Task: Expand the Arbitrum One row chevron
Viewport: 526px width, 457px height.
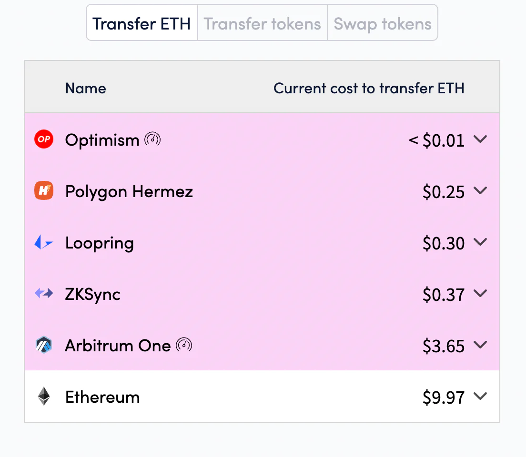Action: click(x=480, y=345)
